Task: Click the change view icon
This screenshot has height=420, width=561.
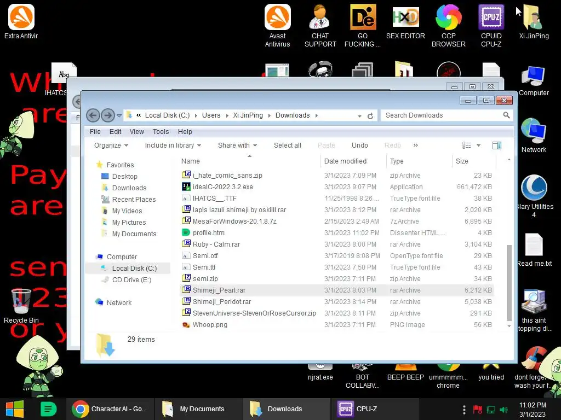Action: (x=467, y=145)
